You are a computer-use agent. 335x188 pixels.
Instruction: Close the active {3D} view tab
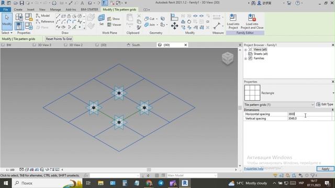(x=185, y=45)
